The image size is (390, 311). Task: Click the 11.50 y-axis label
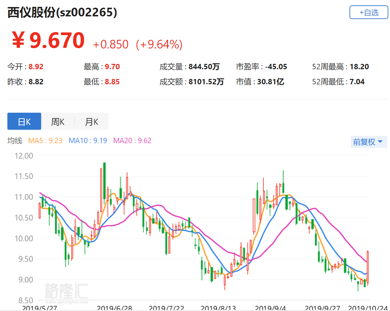tap(24, 176)
